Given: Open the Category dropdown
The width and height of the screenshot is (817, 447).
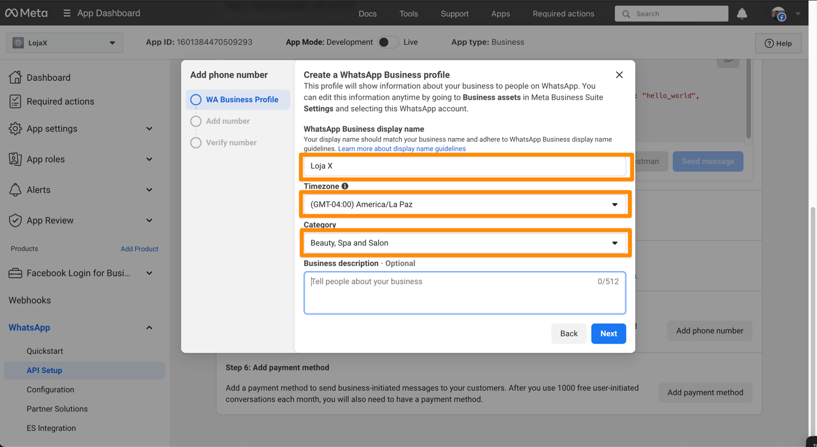Looking at the screenshot, I should coord(465,243).
